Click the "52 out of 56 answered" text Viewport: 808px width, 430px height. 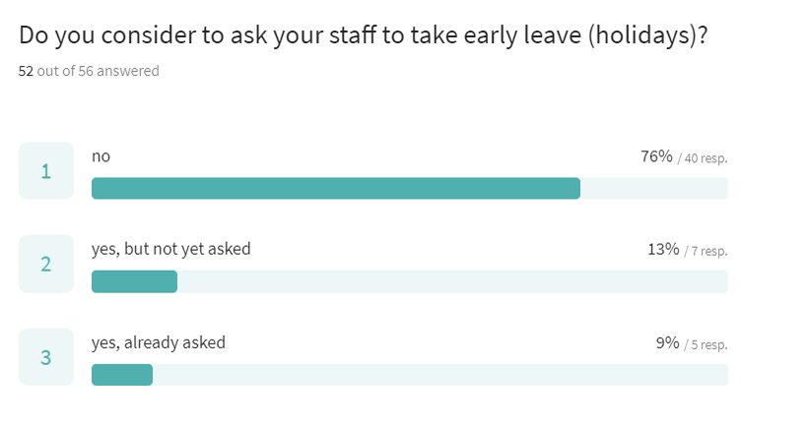(x=89, y=71)
